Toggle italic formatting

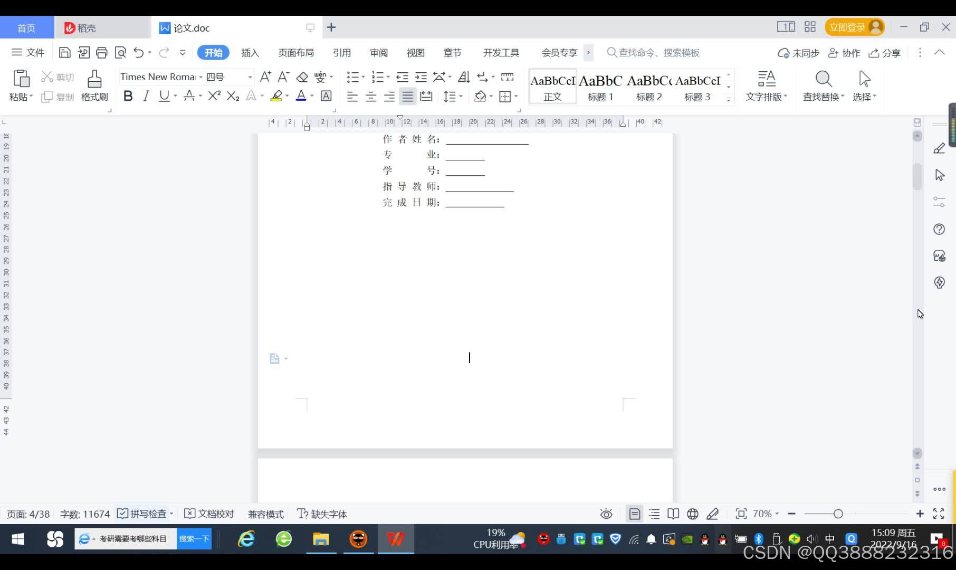tap(146, 96)
